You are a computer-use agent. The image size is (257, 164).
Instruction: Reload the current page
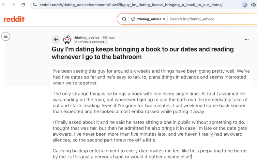tap(23, 5)
